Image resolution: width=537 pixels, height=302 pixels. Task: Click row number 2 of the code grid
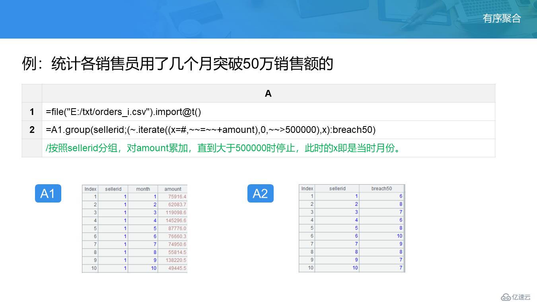click(32, 130)
